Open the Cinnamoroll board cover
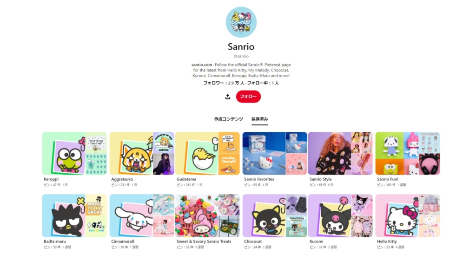This screenshot has width=476, height=254. 142,216
